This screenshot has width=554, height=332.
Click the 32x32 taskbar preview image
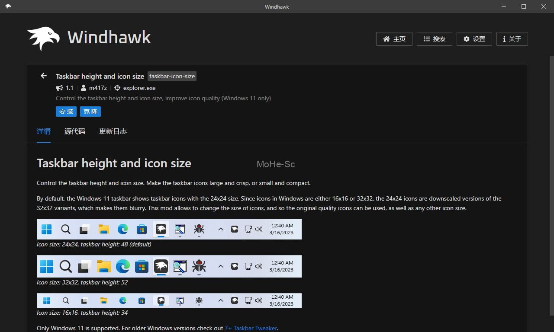(169, 266)
